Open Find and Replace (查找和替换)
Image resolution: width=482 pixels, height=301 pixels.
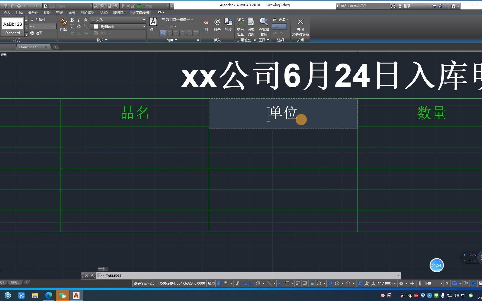tap(264, 27)
